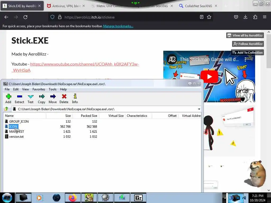Open the 7-Zip View menu
Screen dimensions: 271x203
click(x=25, y=89)
